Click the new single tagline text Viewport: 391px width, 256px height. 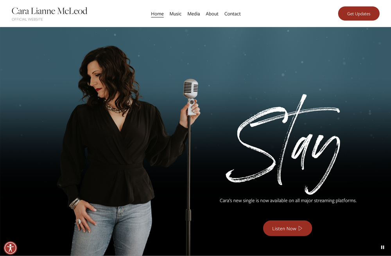point(288,201)
